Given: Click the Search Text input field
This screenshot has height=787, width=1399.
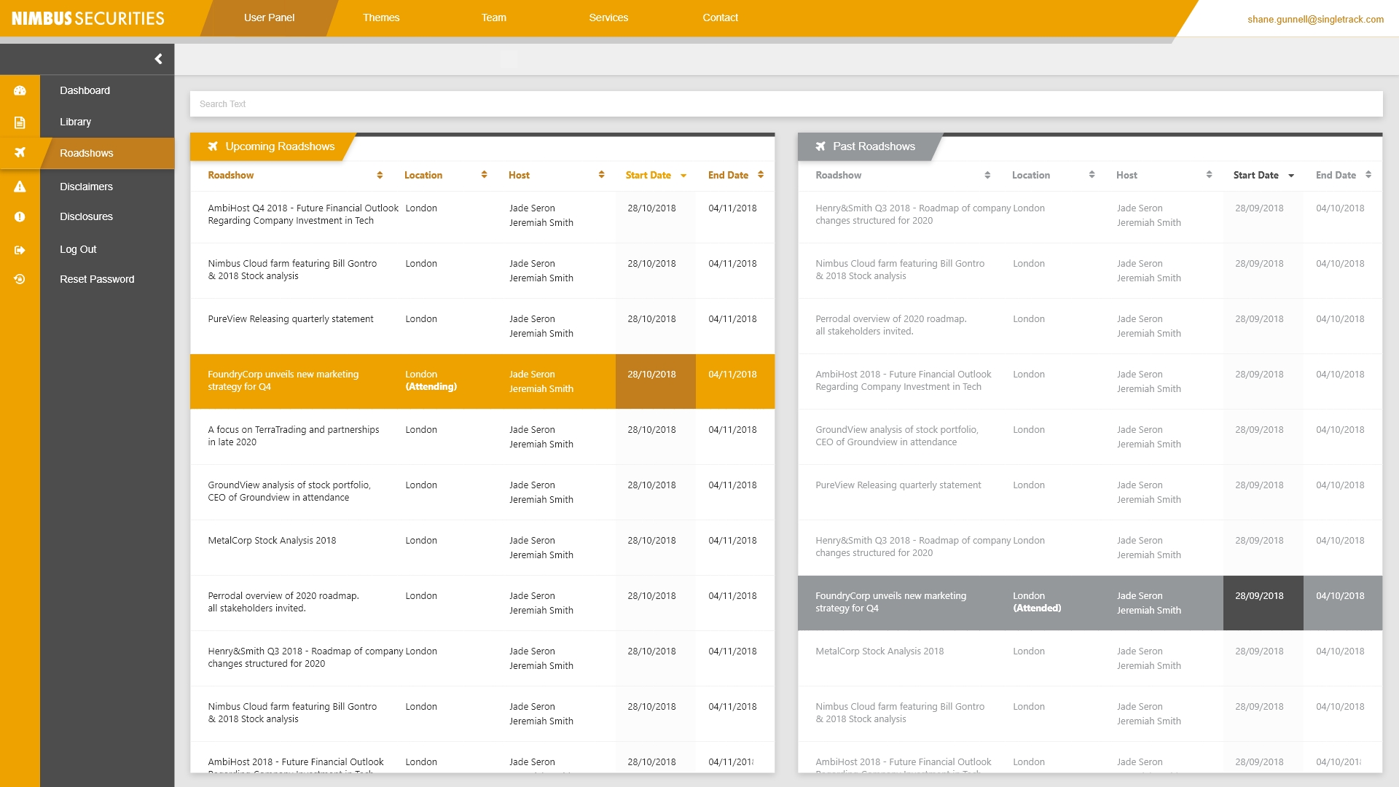Looking at the screenshot, I should [785, 104].
